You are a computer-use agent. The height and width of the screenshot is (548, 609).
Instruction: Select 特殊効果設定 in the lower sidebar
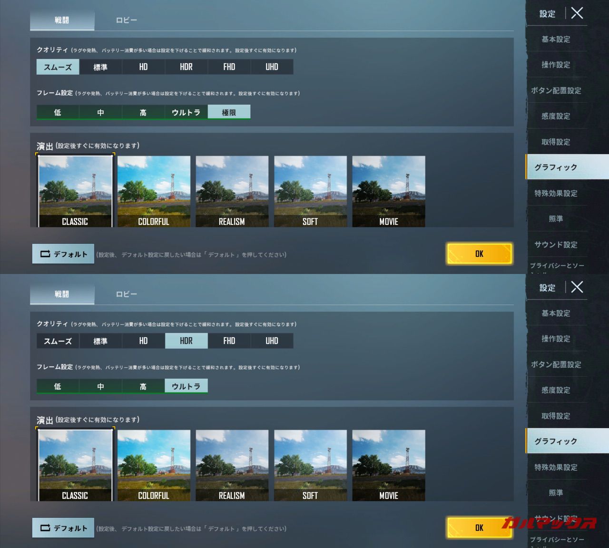coord(556,467)
